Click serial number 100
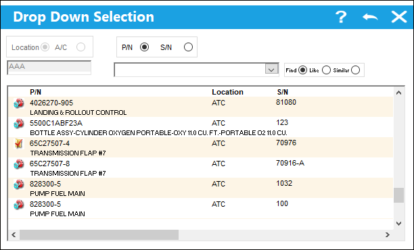 (282, 204)
